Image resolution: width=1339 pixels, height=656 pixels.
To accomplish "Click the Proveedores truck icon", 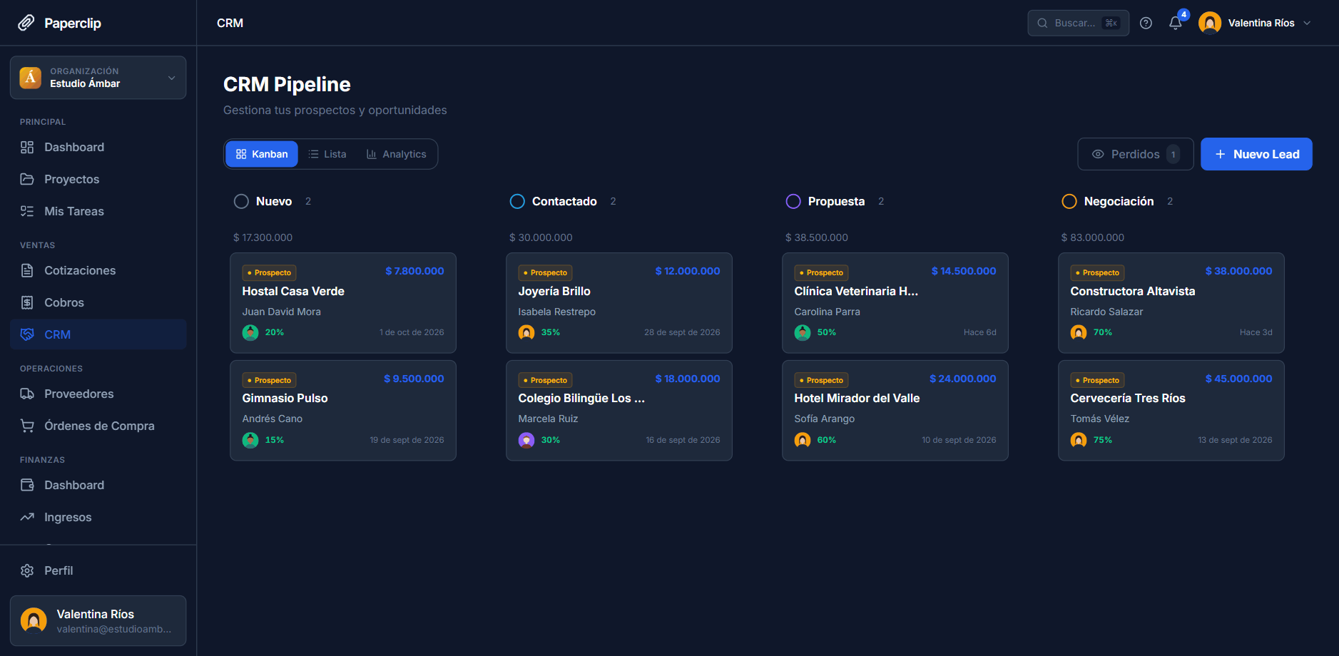I will [27, 394].
